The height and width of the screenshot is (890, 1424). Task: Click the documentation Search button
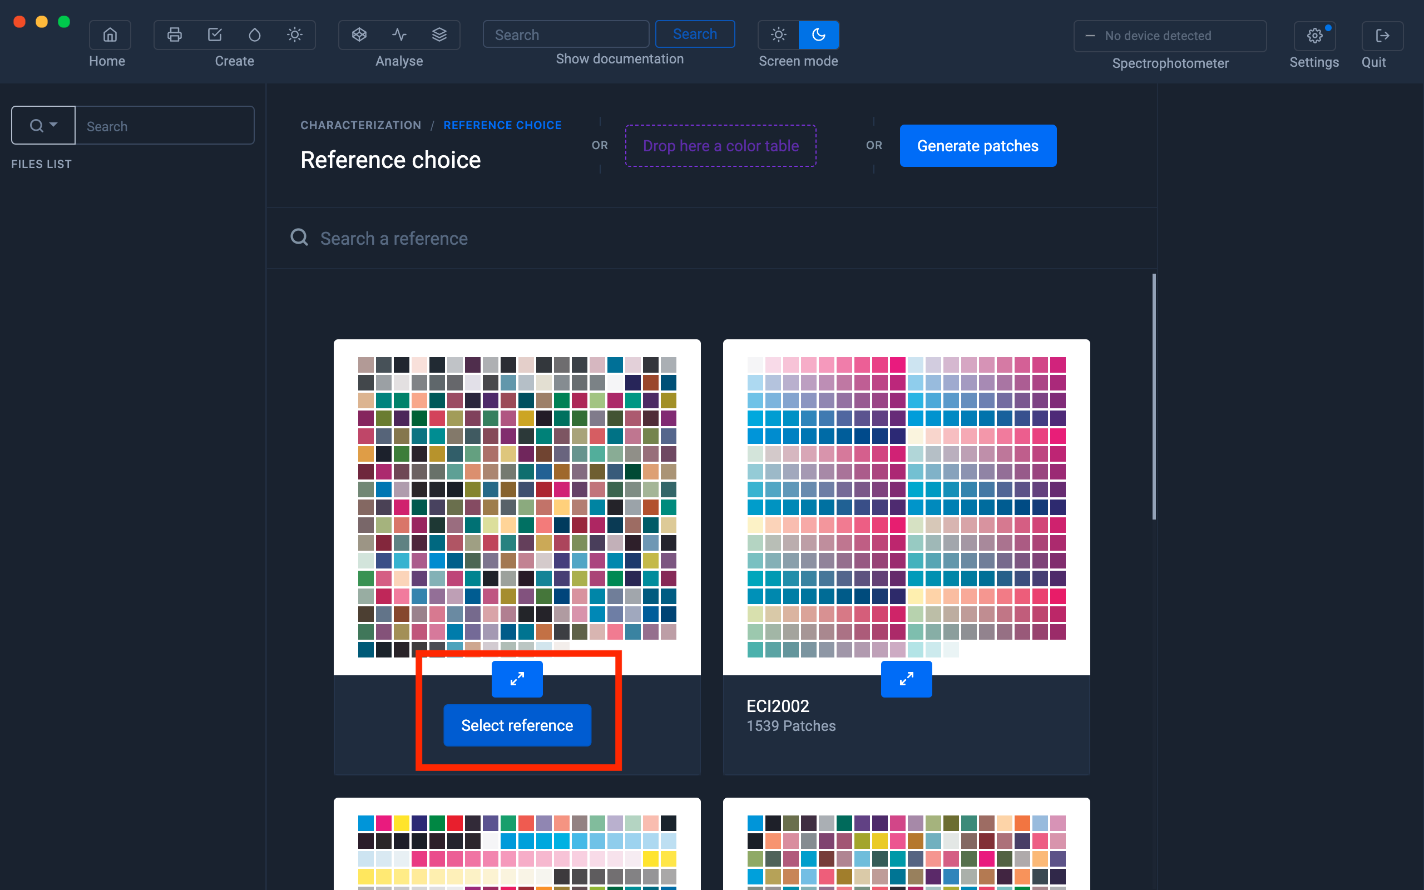pyautogui.click(x=695, y=34)
